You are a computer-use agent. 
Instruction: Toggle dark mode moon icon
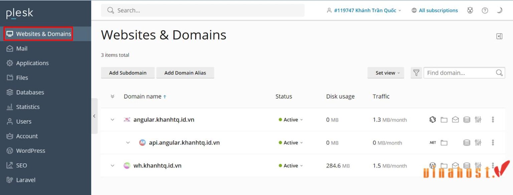tap(499, 10)
